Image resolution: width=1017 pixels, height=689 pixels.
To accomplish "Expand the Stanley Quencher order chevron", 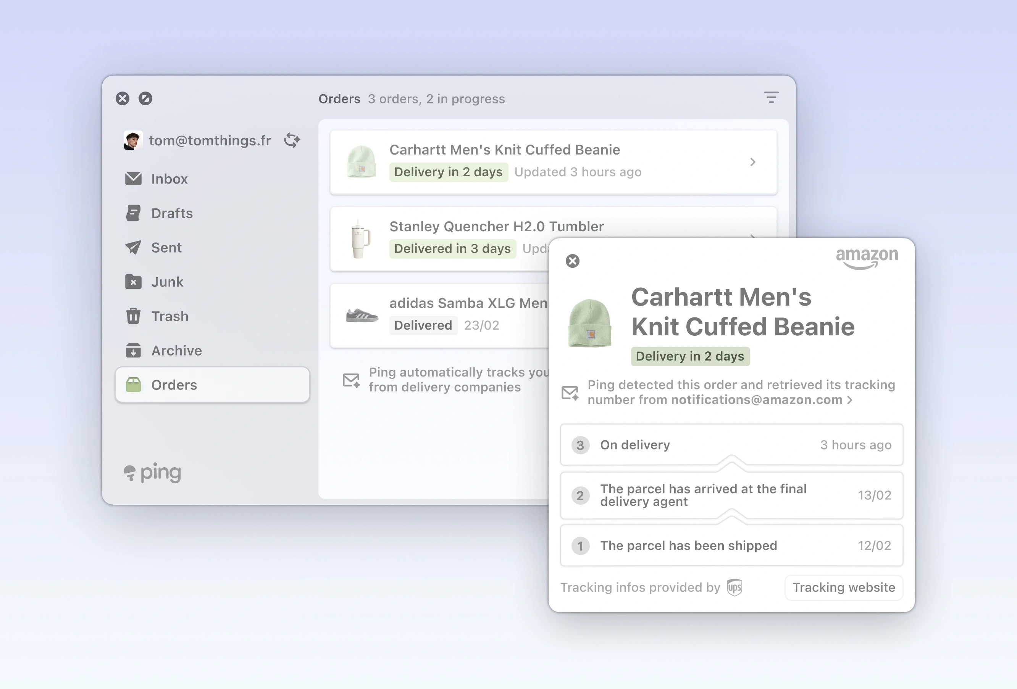I will click(753, 238).
